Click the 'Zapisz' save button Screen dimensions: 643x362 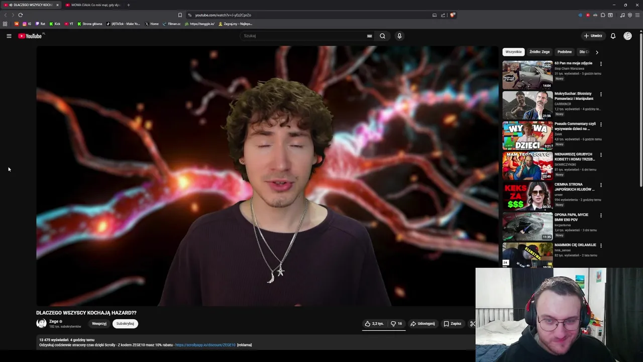[453, 324]
